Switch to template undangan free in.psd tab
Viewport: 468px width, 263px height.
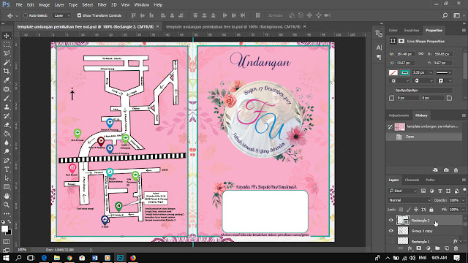(x=233, y=26)
